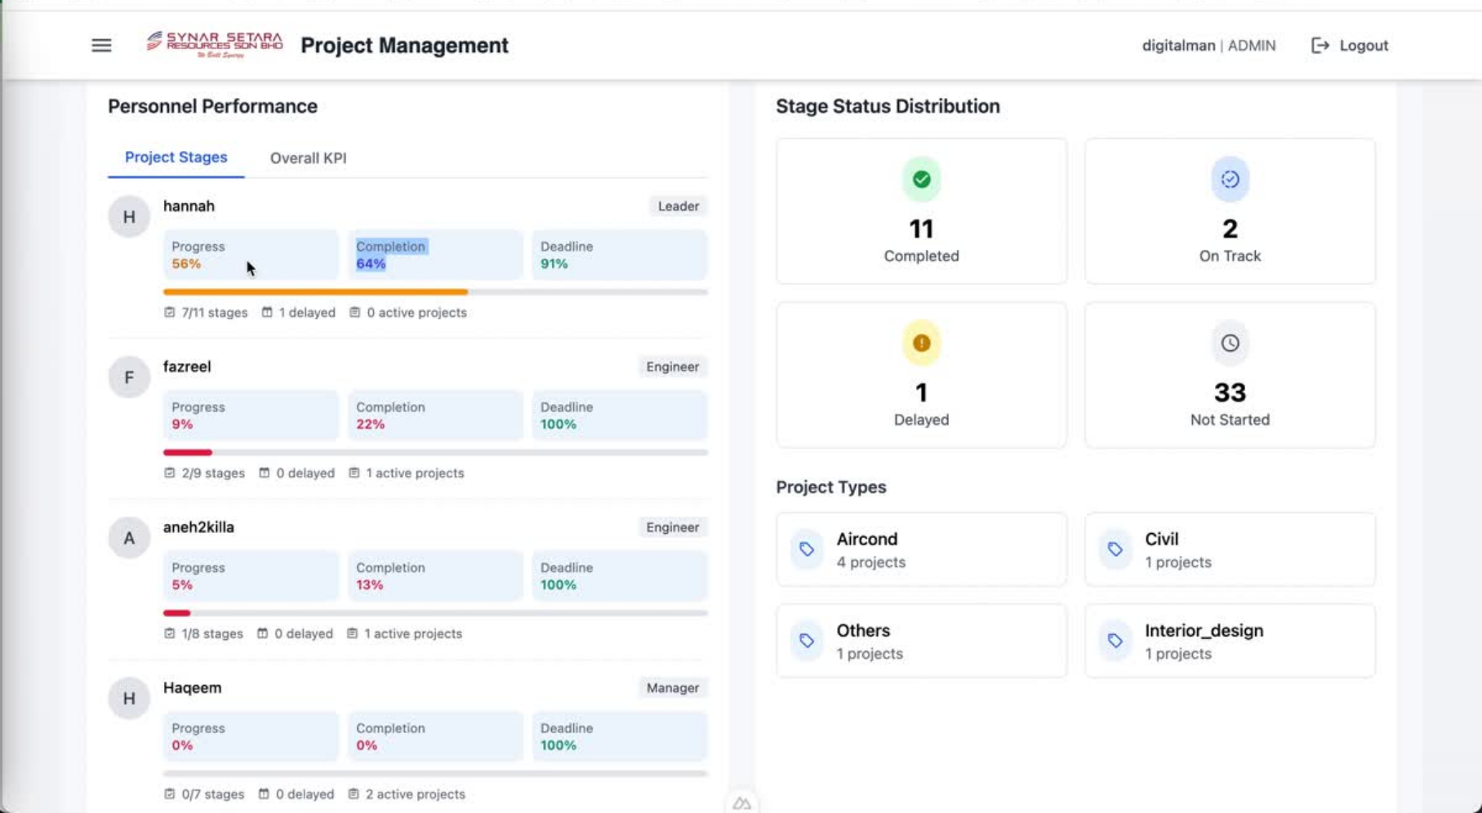Click hannah's orange progress bar
1482x813 pixels.
[317, 292]
